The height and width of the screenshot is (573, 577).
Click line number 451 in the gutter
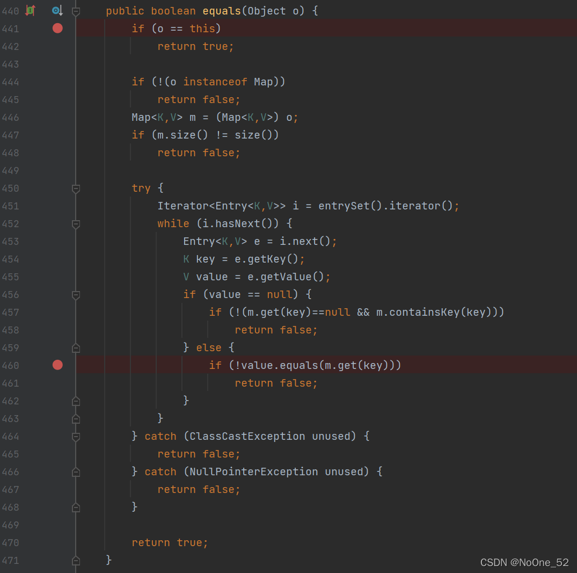[x=10, y=206]
